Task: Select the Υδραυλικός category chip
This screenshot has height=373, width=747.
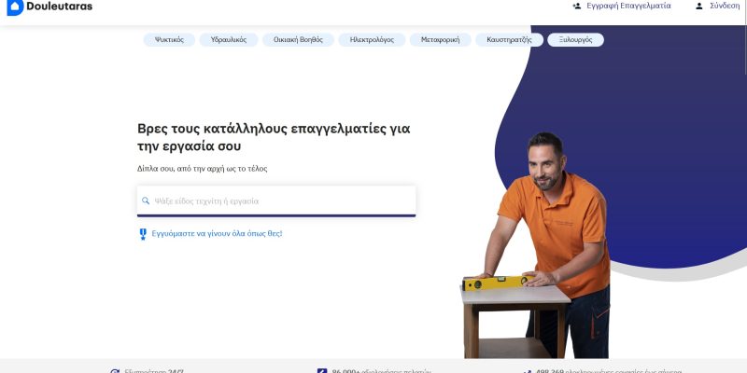Action: point(229,40)
